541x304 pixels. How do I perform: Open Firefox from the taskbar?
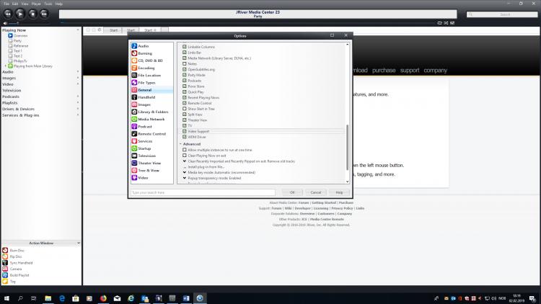pos(103,298)
